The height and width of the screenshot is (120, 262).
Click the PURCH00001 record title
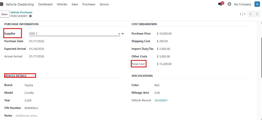[x=19, y=16]
